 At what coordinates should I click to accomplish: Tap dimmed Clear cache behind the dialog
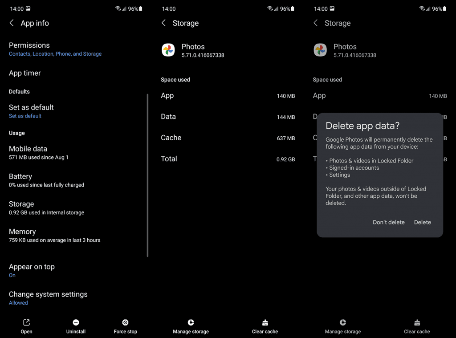(417, 326)
